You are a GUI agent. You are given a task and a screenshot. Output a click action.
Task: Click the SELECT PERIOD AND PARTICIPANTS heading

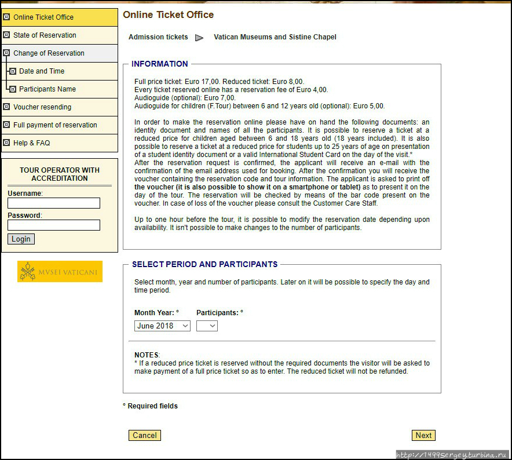pyautogui.click(x=204, y=264)
